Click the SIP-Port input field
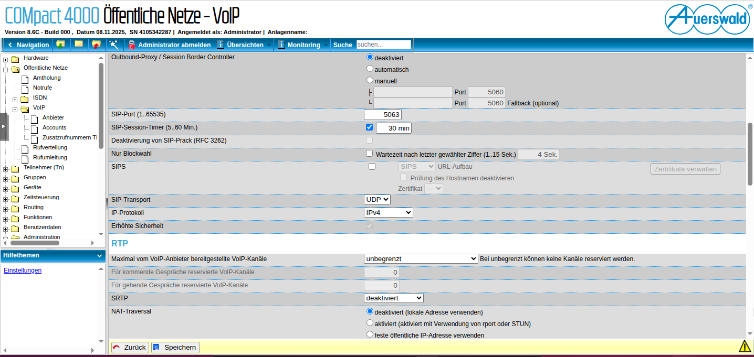 pyautogui.click(x=383, y=114)
